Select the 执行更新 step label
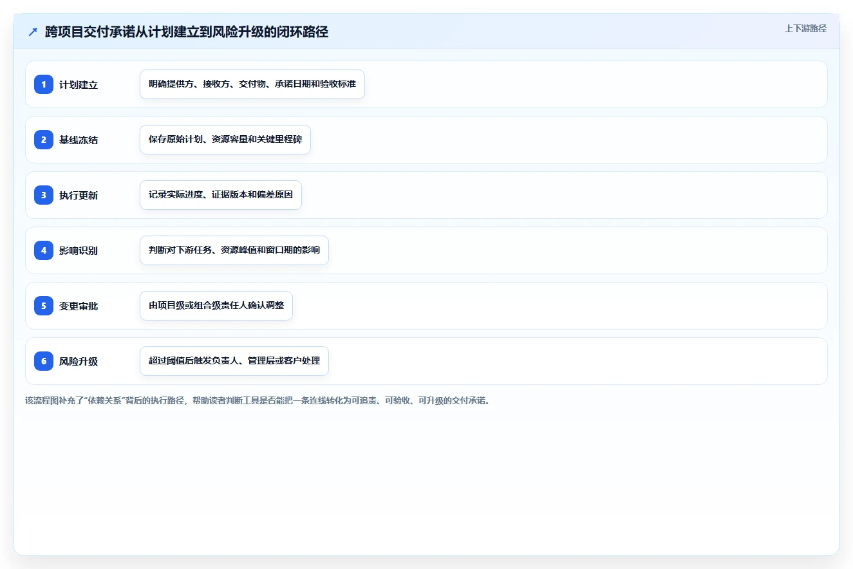The height and width of the screenshot is (569, 853). tap(79, 196)
